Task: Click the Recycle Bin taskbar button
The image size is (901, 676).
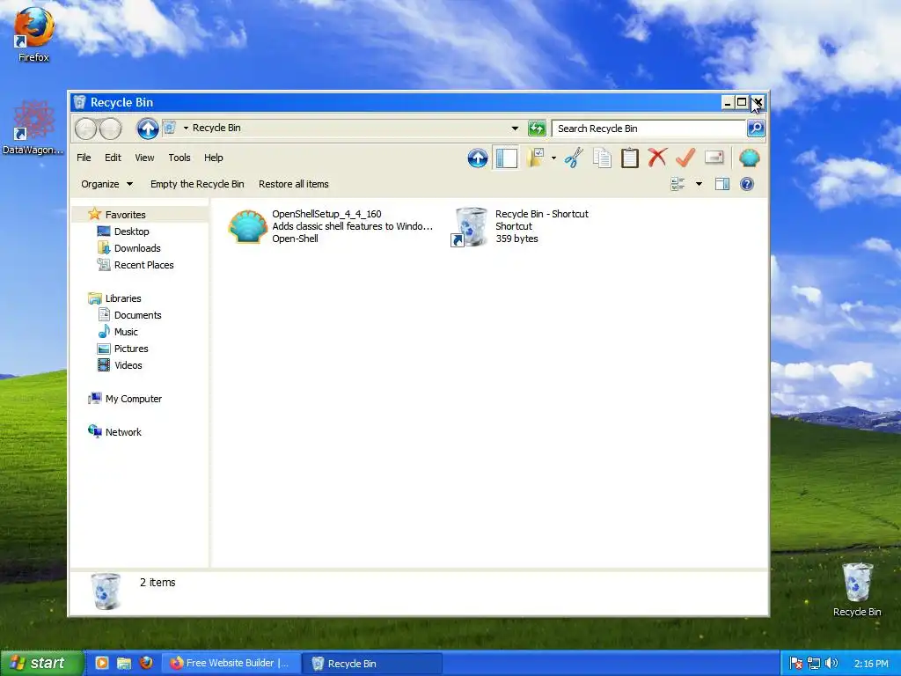Action: click(372, 663)
